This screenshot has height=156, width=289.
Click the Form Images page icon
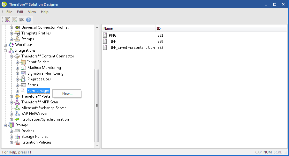click(22, 91)
